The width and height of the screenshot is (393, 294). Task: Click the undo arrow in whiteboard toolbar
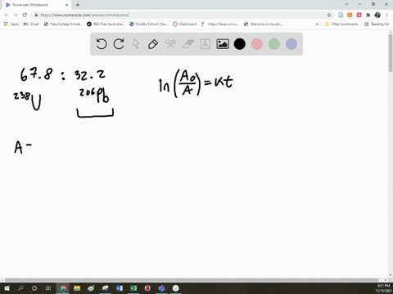coord(102,44)
